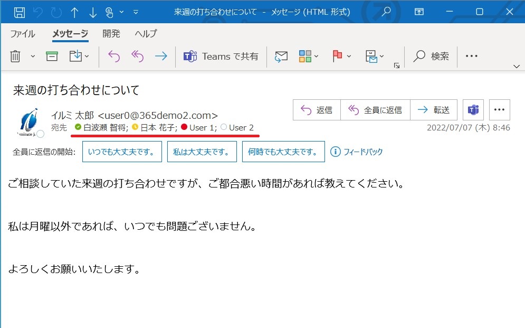
Task: Open the overflow ellipsis menu in the ribbon
Action: point(471,55)
